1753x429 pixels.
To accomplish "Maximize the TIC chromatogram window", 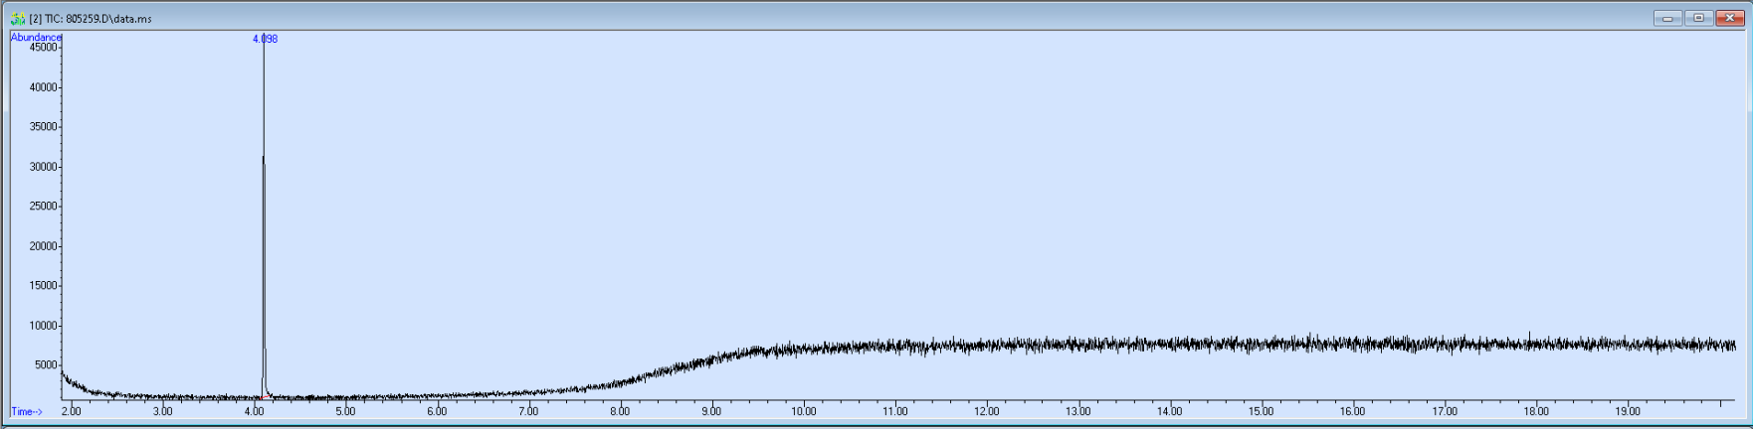I will (1698, 18).
